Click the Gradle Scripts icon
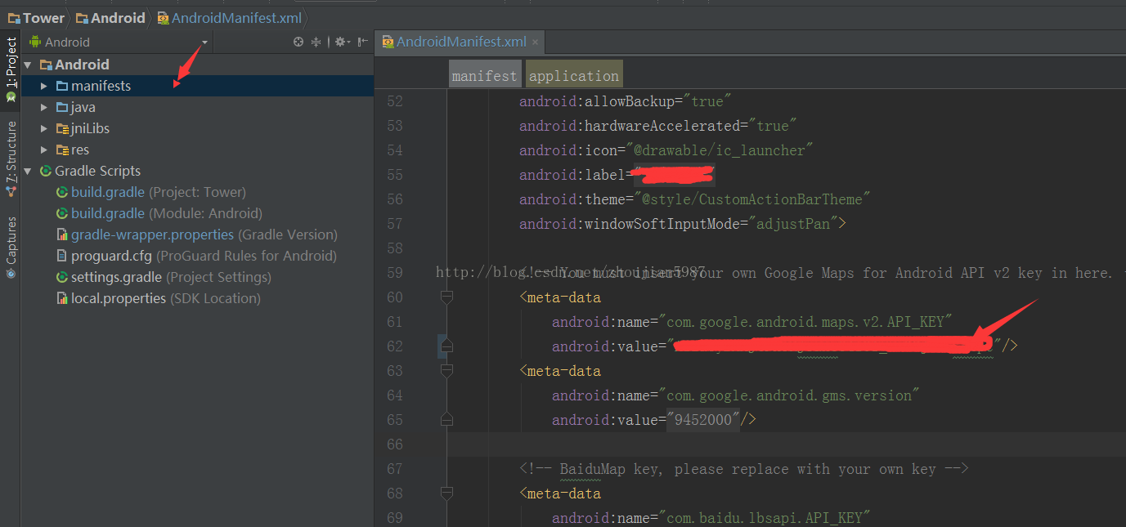 (46, 171)
